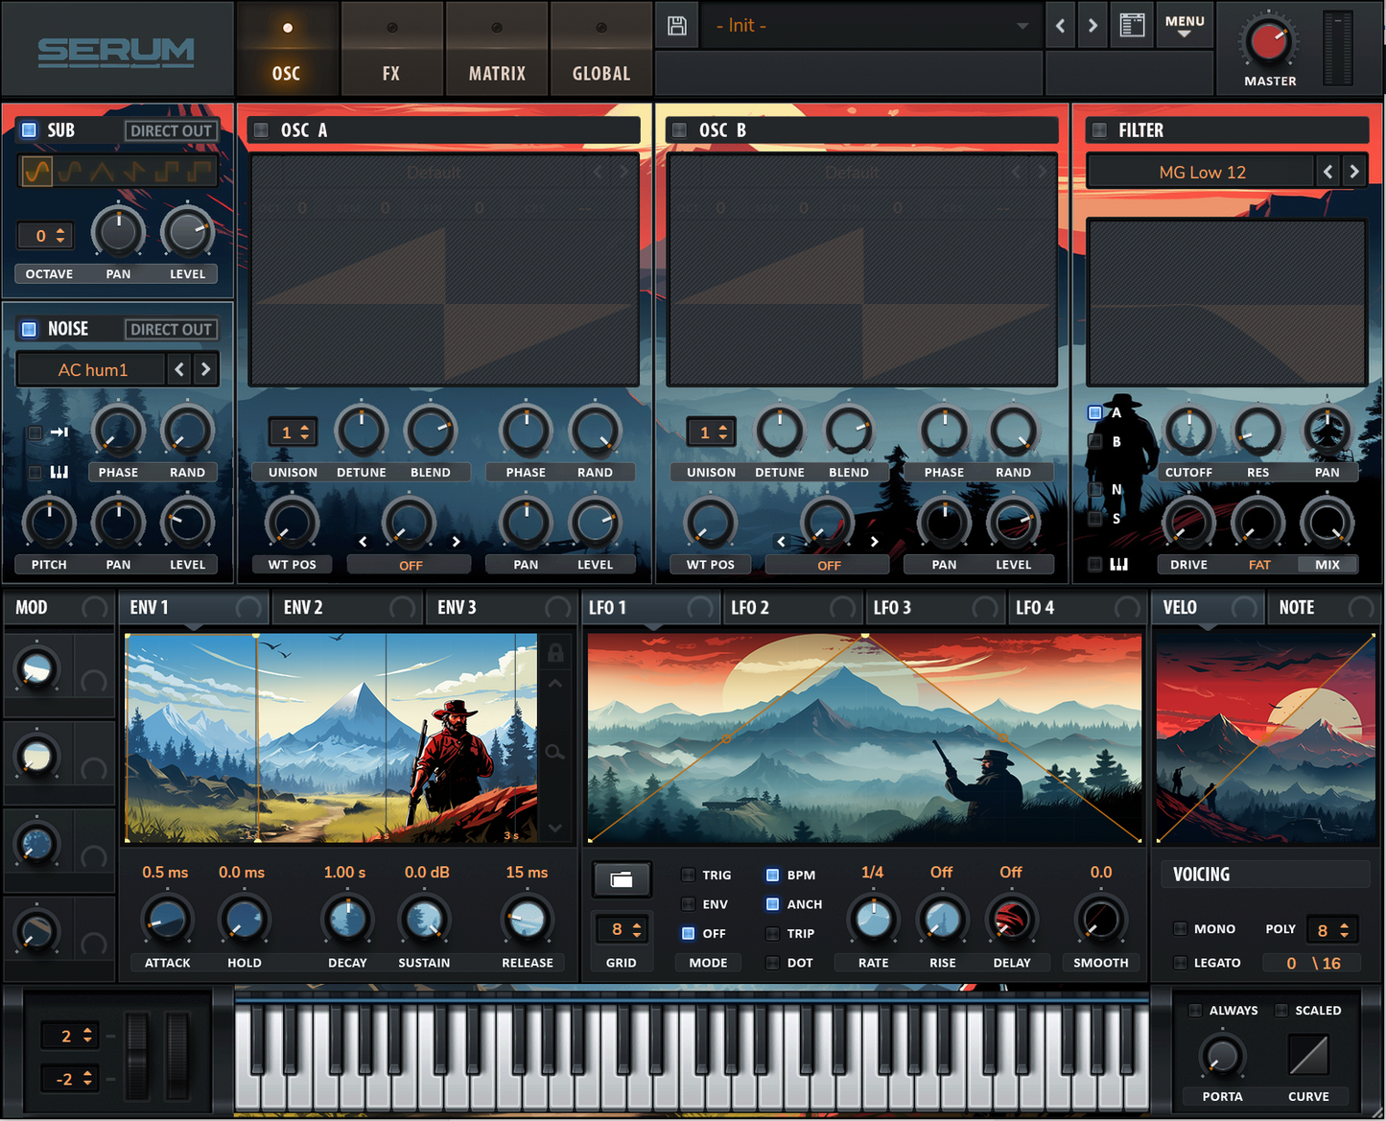Go to the next preset arrow
The width and height of the screenshot is (1386, 1121).
tap(1092, 26)
